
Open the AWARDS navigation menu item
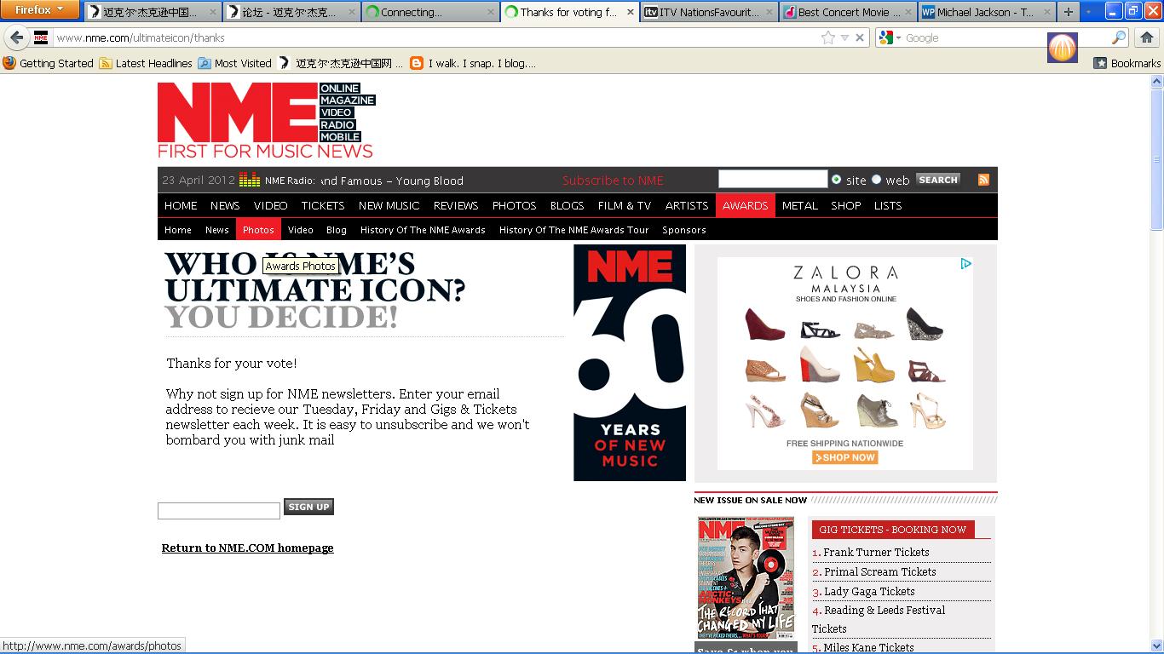[x=745, y=205]
